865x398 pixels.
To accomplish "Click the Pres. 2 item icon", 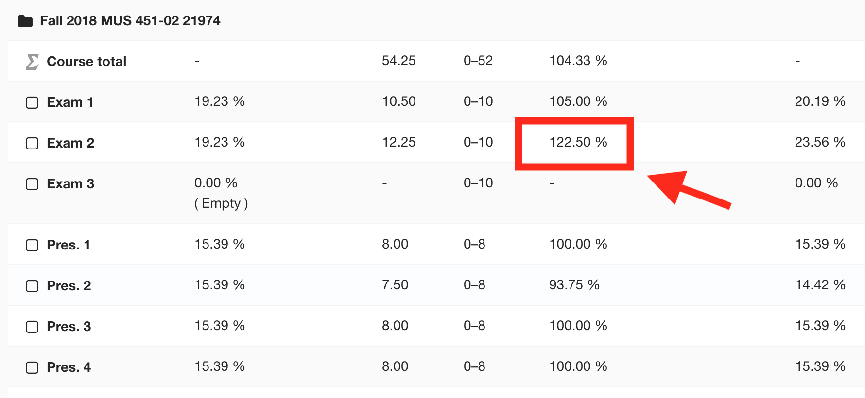I will (32, 286).
